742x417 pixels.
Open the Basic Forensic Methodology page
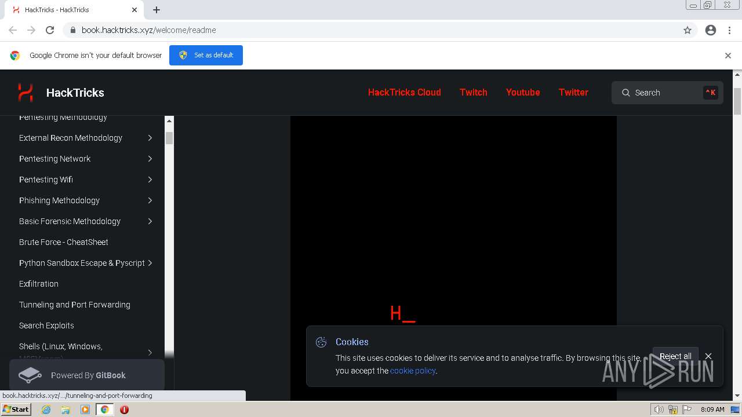(x=70, y=221)
